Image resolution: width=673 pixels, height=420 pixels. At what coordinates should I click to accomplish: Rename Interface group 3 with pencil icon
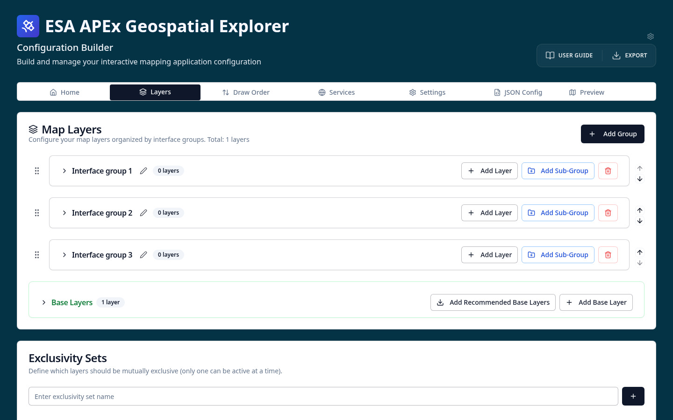143,255
